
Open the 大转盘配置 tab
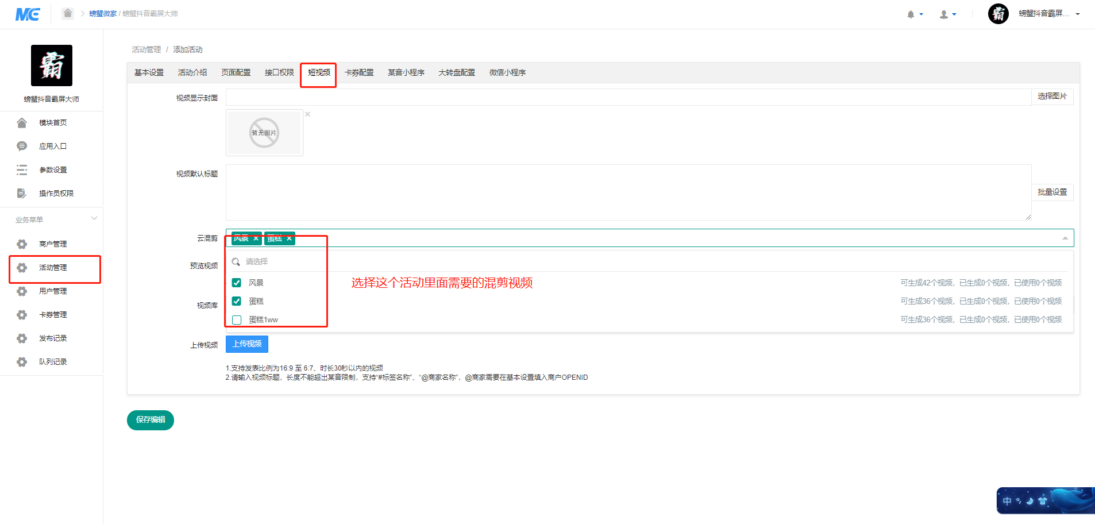pyautogui.click(x=457, y=72)
